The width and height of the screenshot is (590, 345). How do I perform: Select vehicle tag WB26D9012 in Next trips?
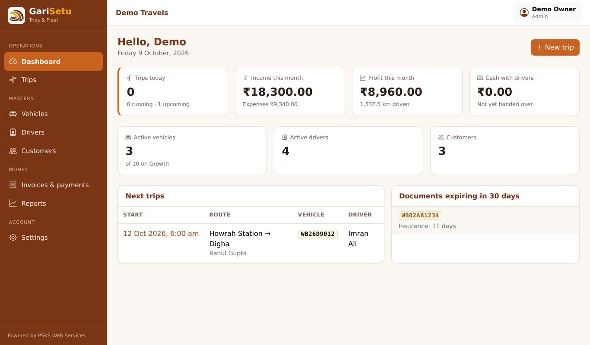pos(318,234)
